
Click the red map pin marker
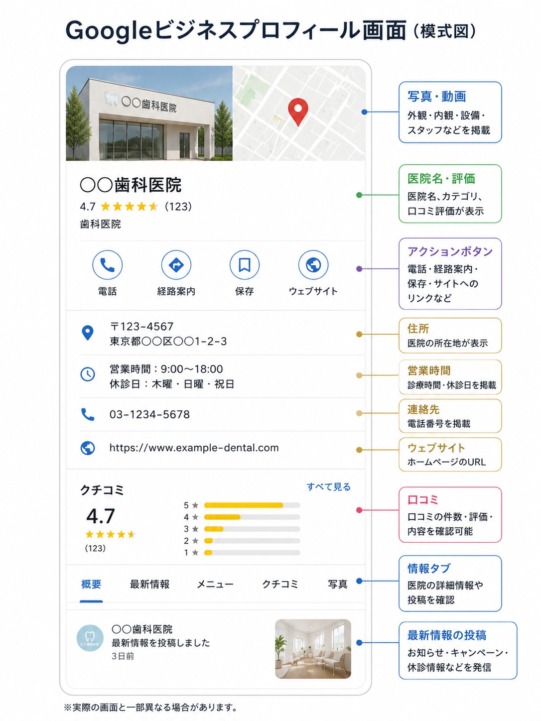tap(298, 112)
